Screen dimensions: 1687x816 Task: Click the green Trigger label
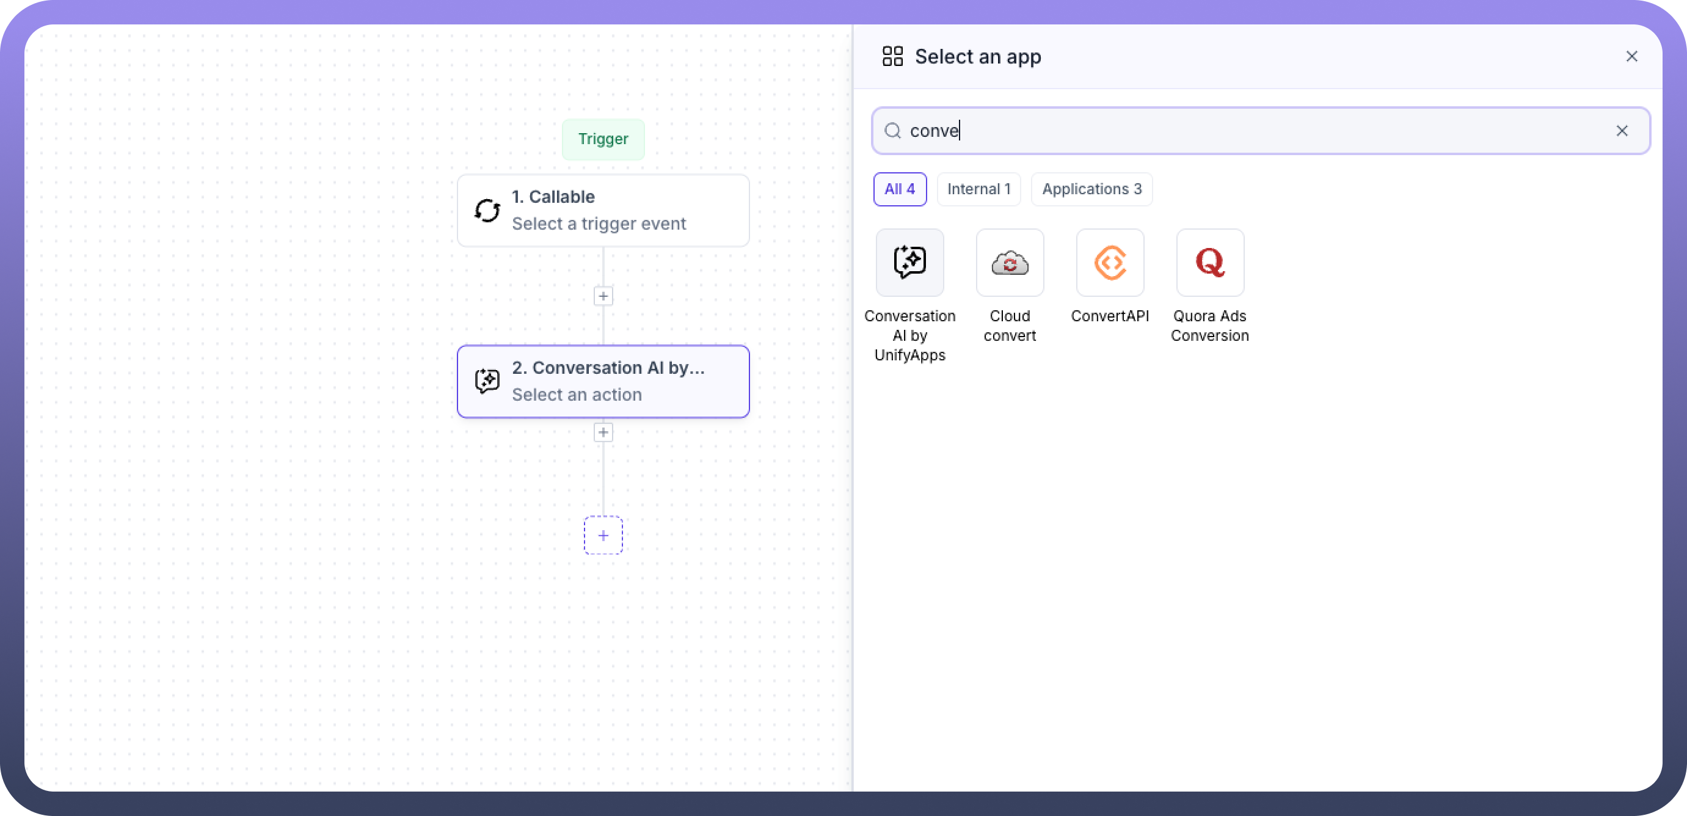602,139
